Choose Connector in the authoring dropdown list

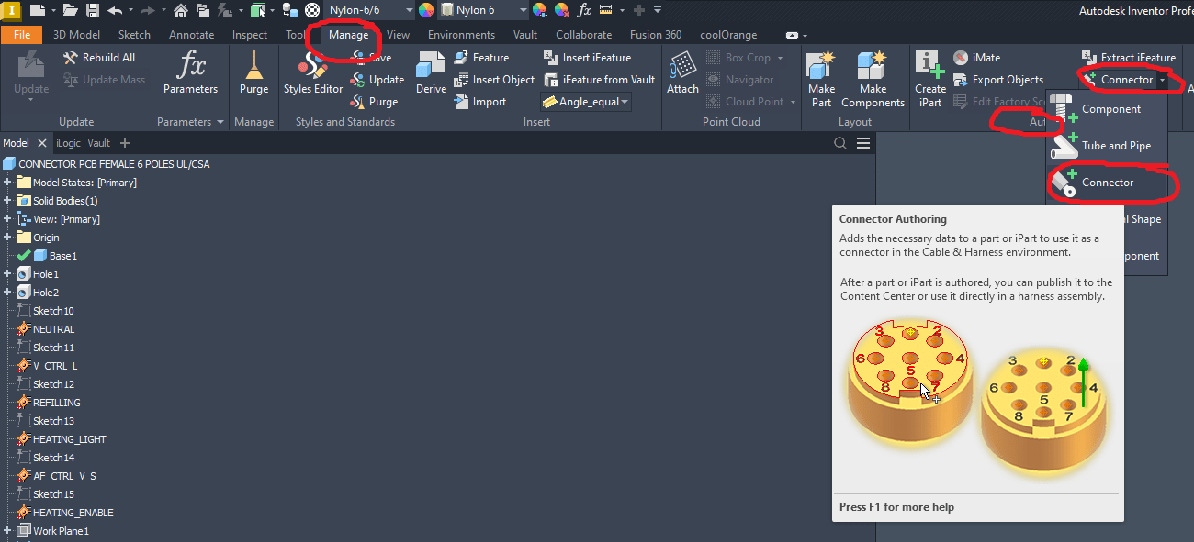coord(1107,183)
